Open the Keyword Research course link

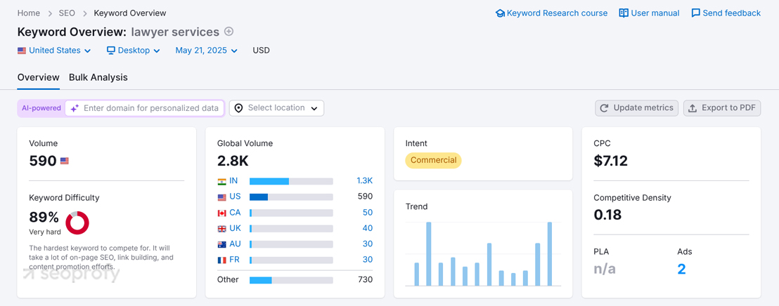551,13
